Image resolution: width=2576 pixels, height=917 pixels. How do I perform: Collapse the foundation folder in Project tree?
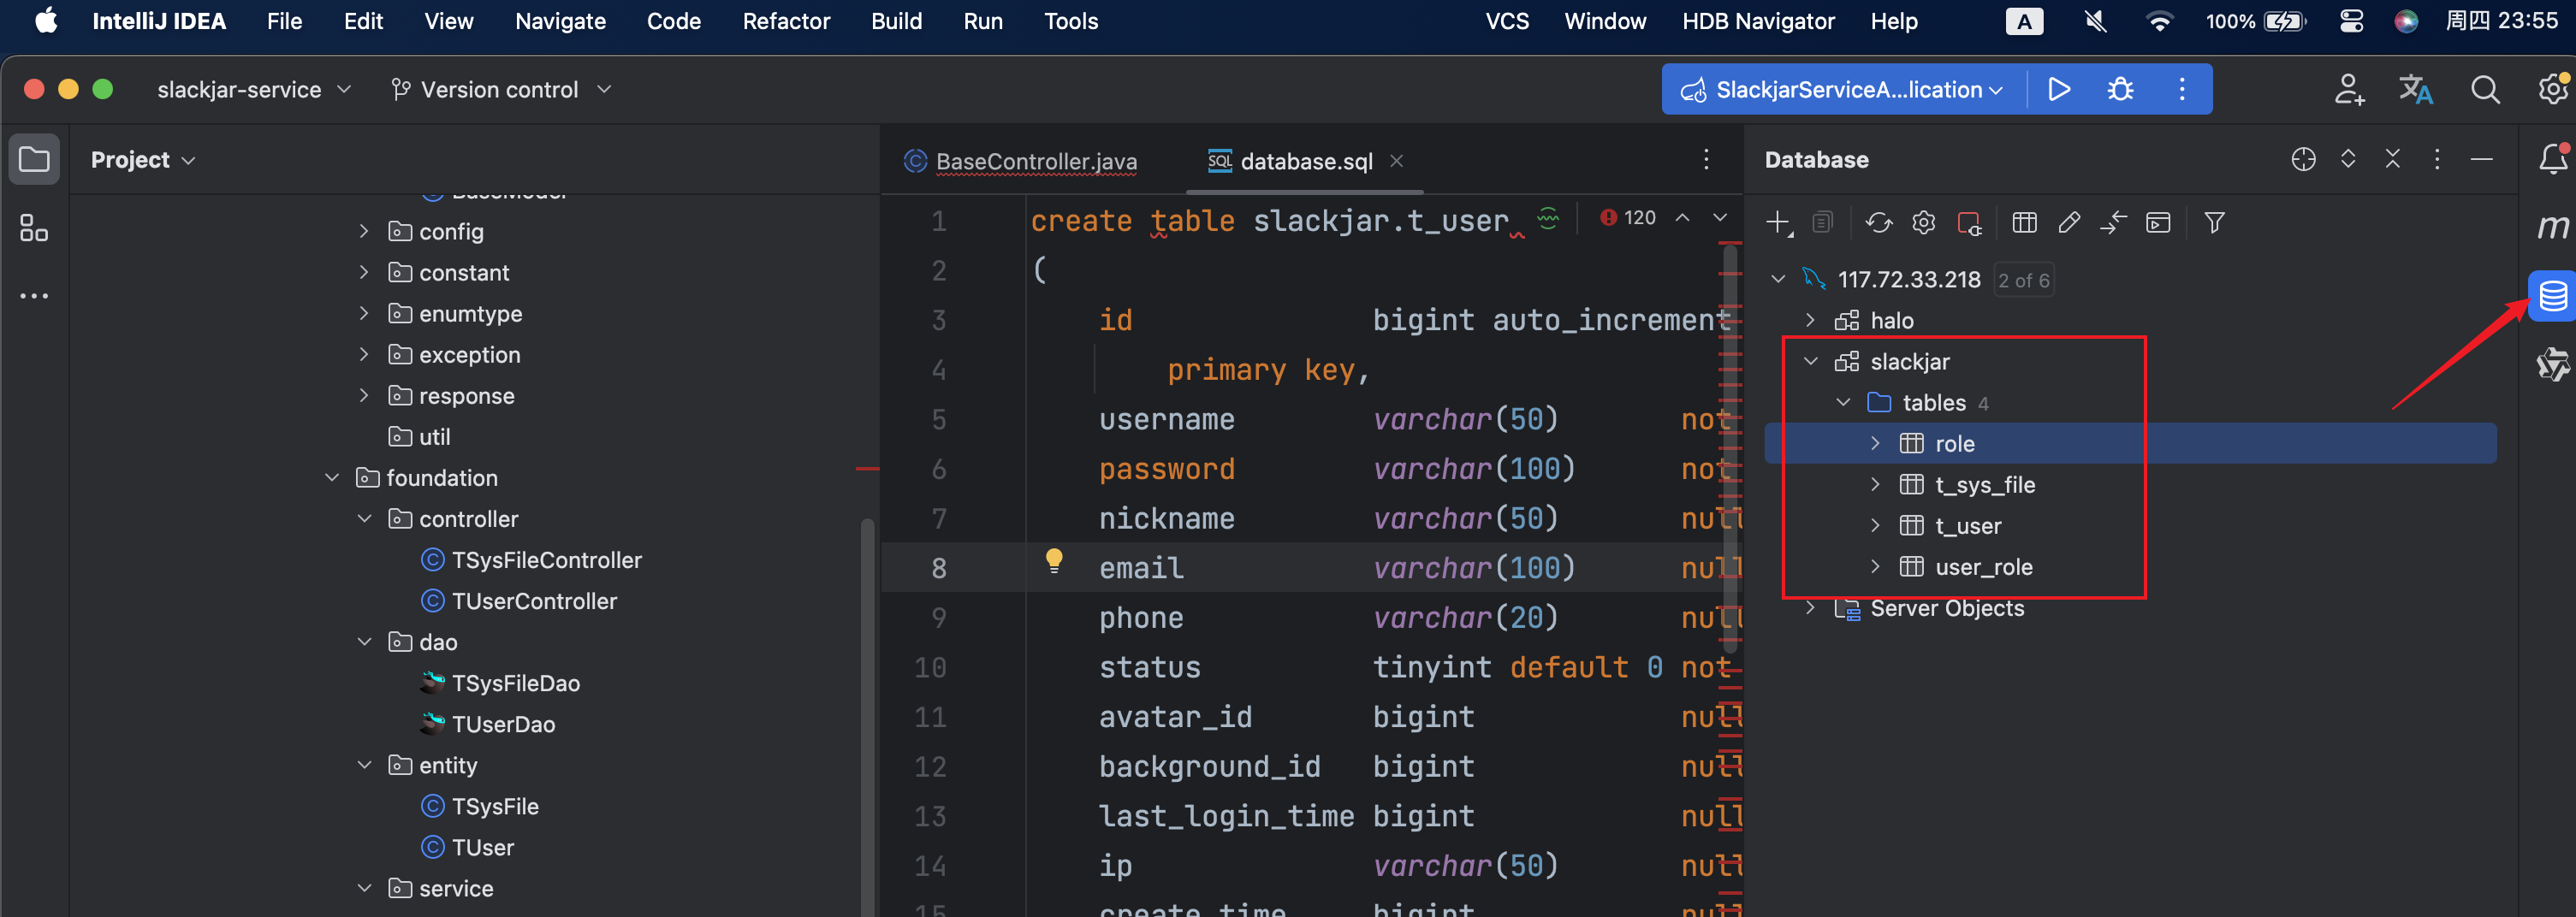(332, 478)
